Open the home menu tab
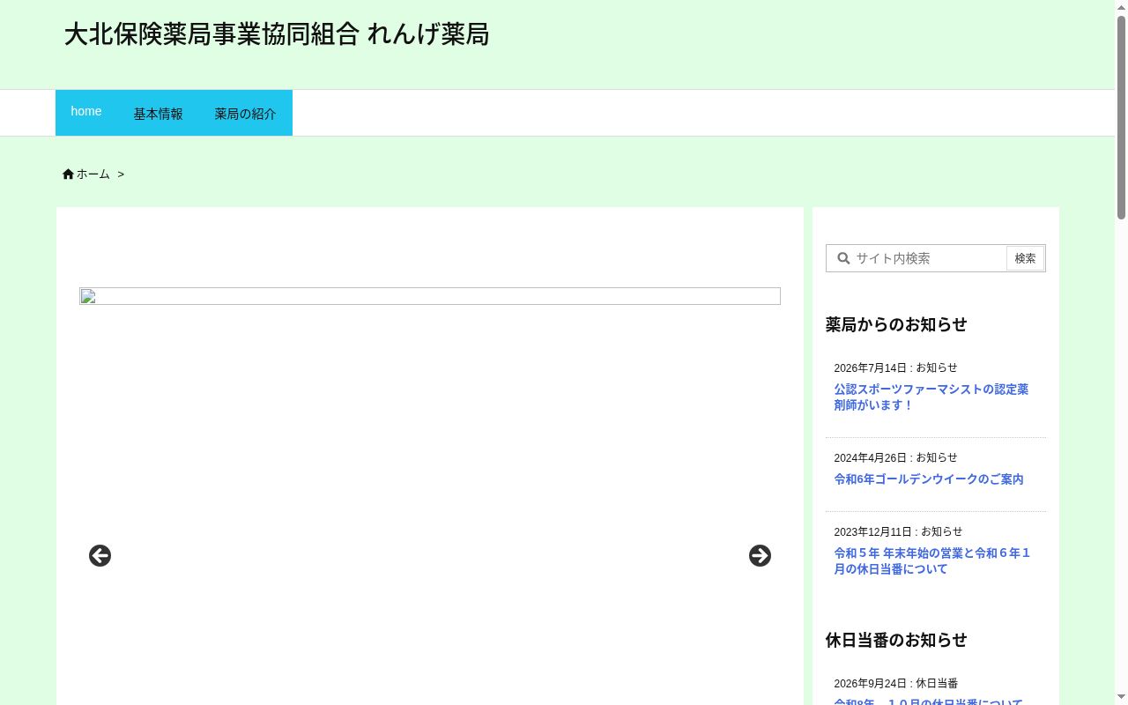The width and height of the screenshot is (1128, 705). click(x=86, y=112)
